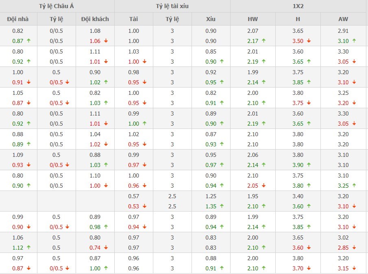
Task: Click the green up arrow next to 1.35
Action: pos(222,206)
